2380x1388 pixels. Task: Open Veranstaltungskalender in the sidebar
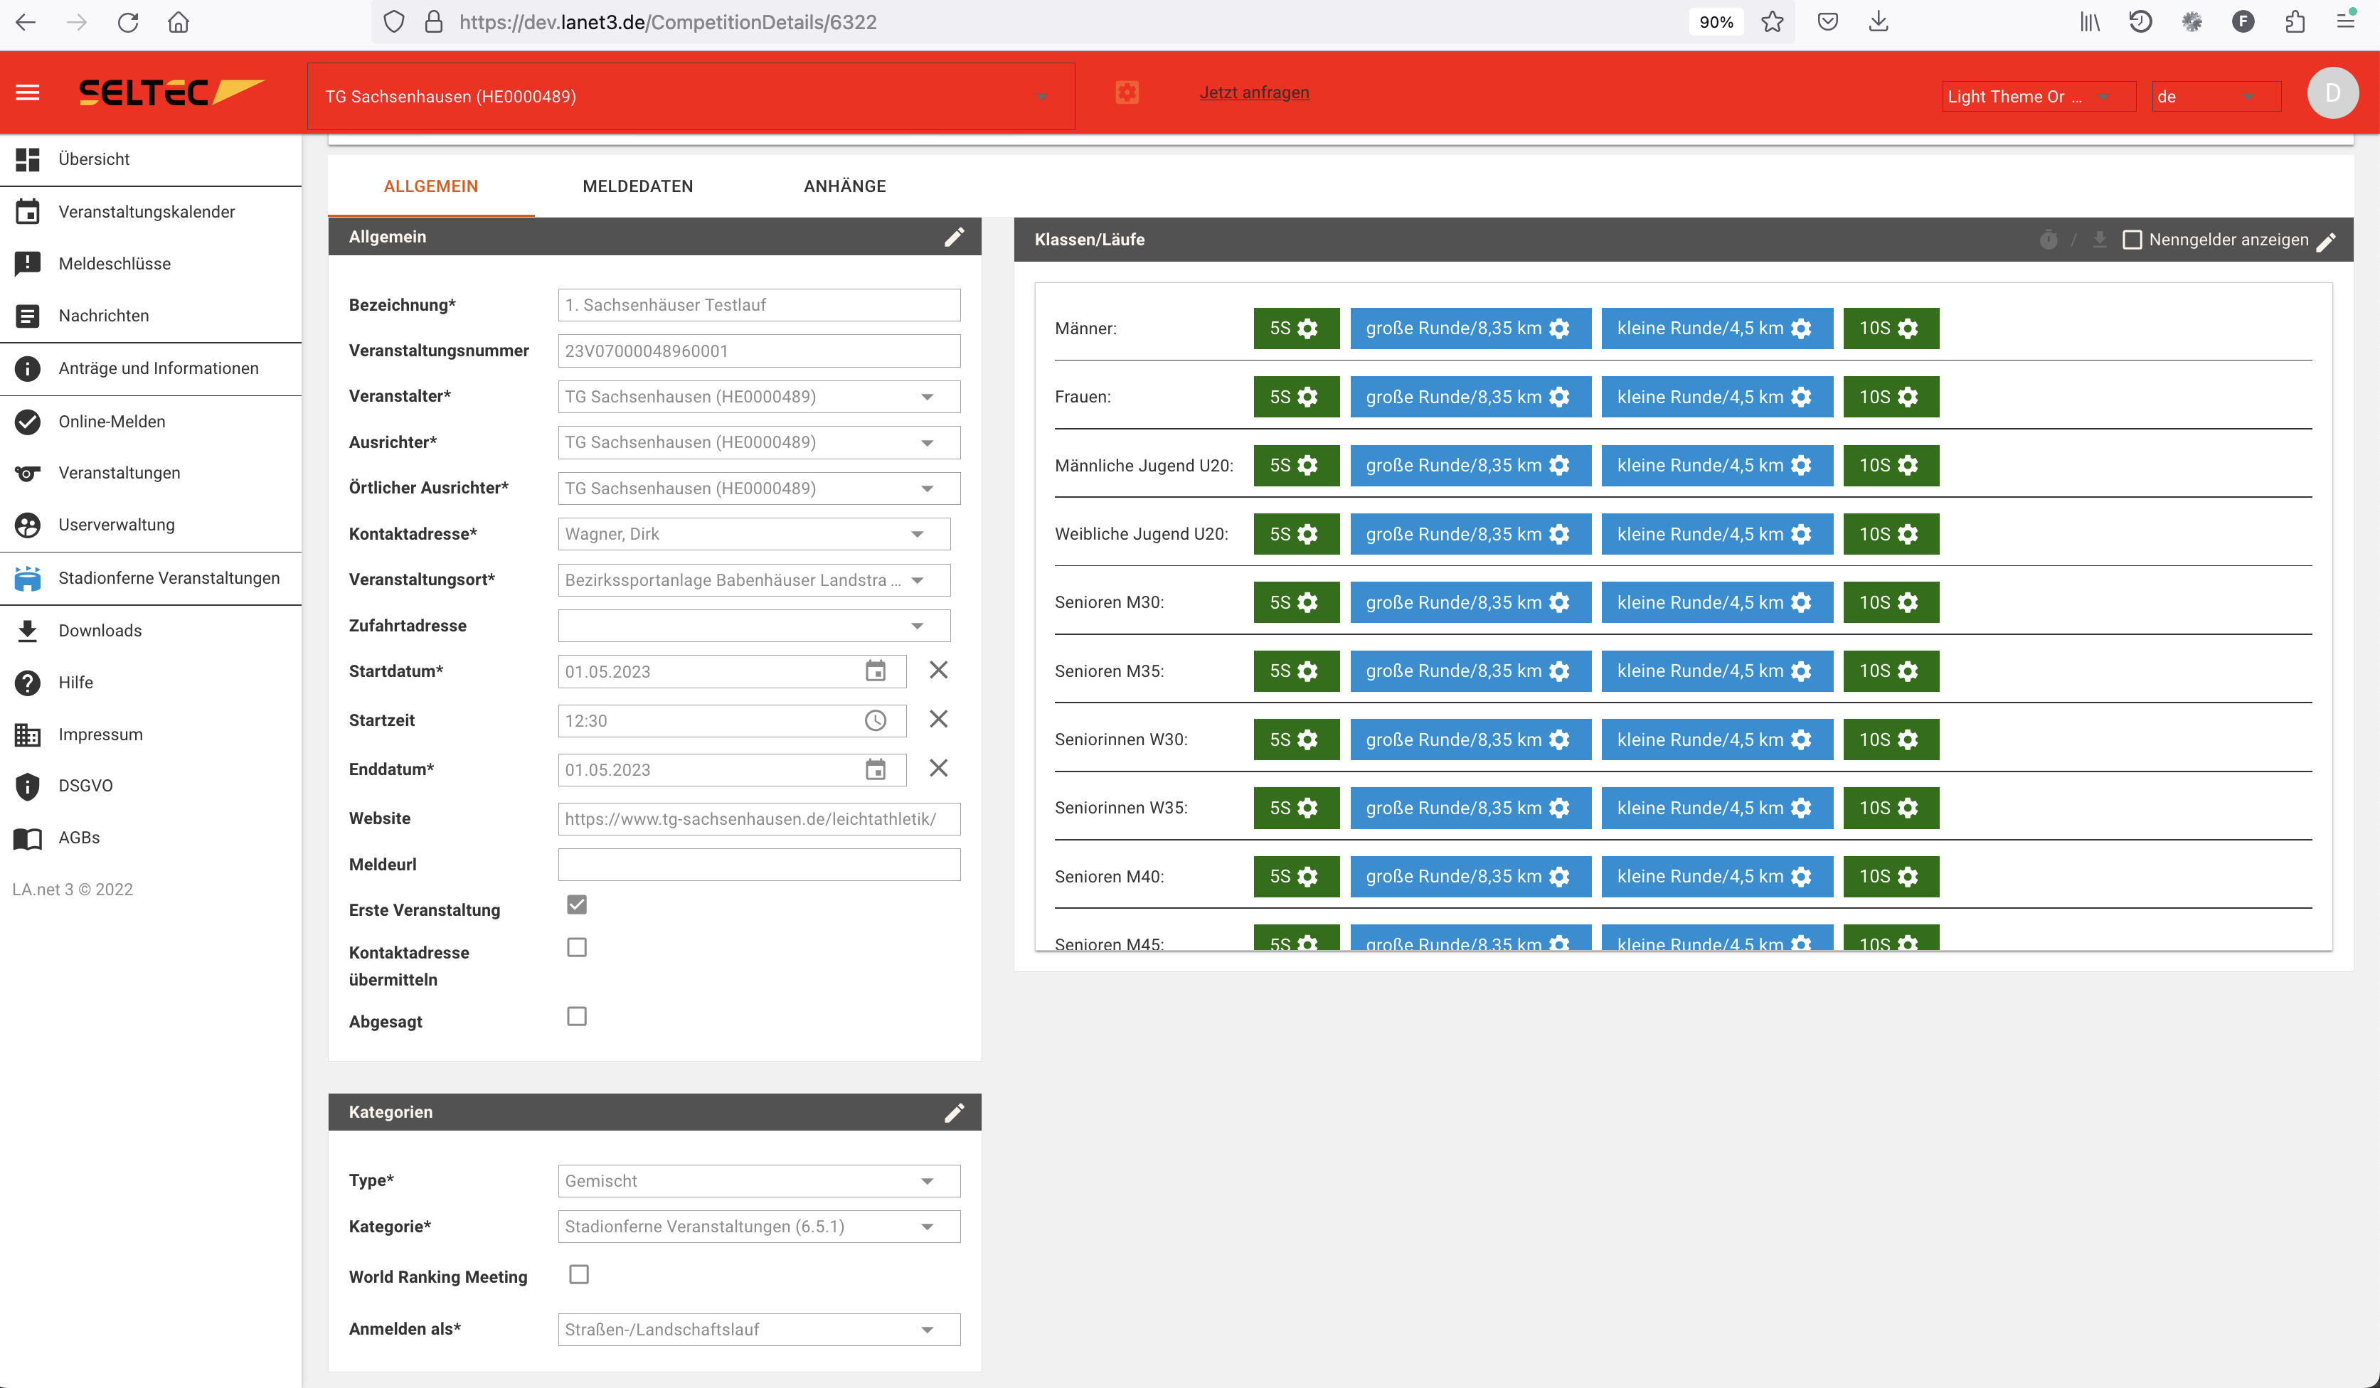tap(151, 211)
